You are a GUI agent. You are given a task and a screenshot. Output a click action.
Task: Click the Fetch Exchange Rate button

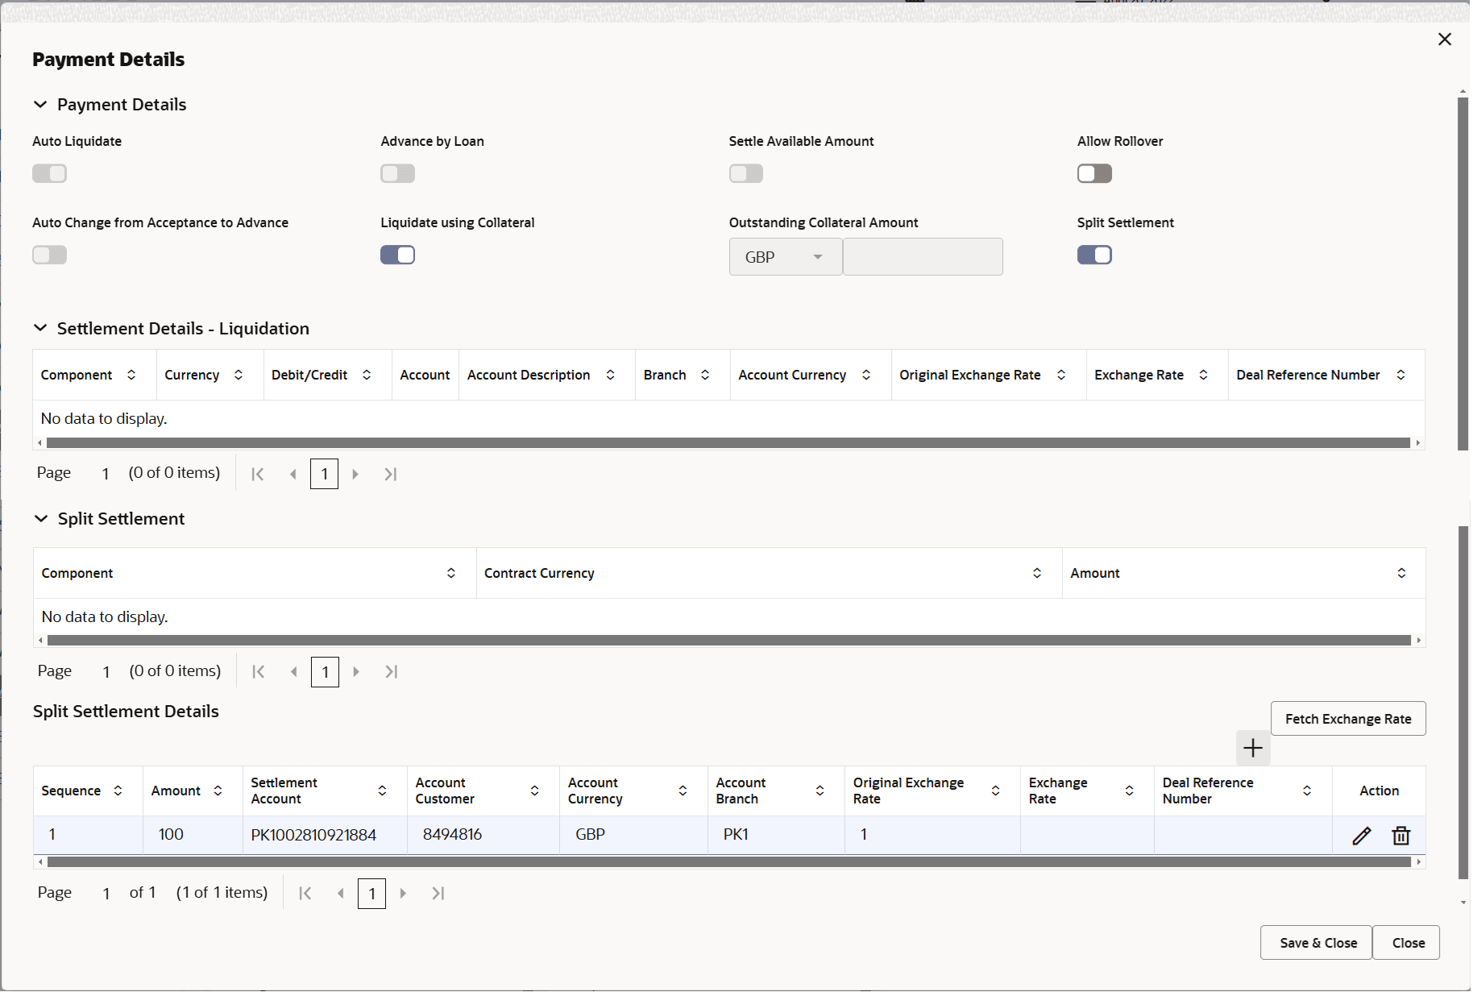[1348, 718]
